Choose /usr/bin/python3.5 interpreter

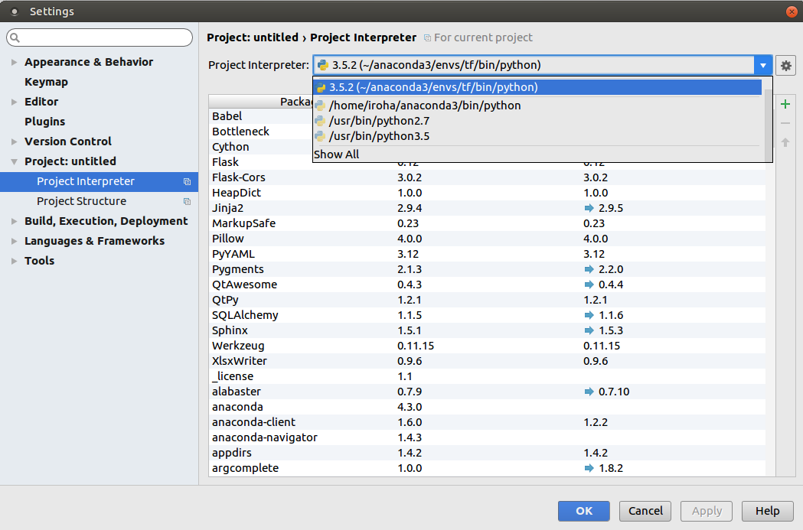pos(537,137)
